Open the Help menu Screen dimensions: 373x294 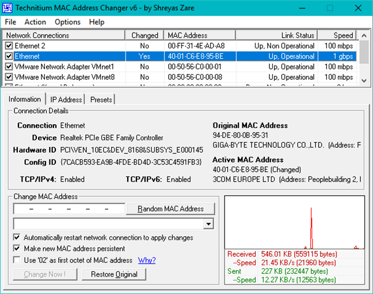[97, 22]
